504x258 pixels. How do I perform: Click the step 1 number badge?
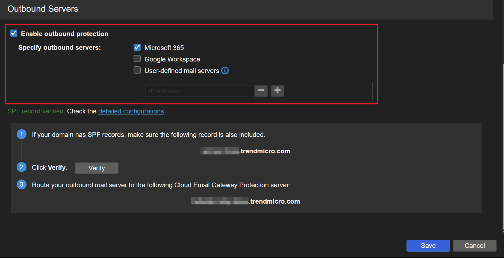click(x=22, y=134)
